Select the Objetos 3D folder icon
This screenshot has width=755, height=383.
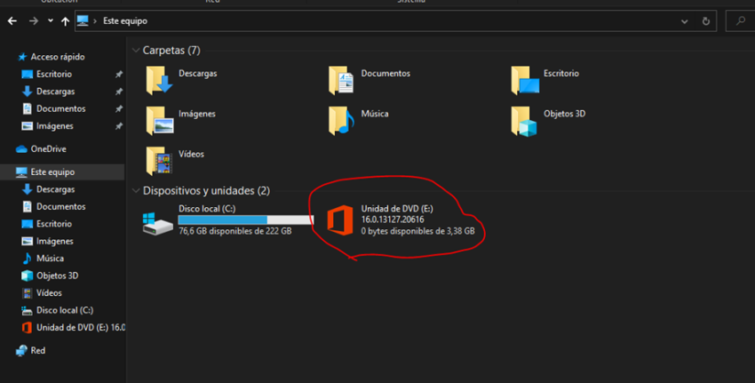525,120
